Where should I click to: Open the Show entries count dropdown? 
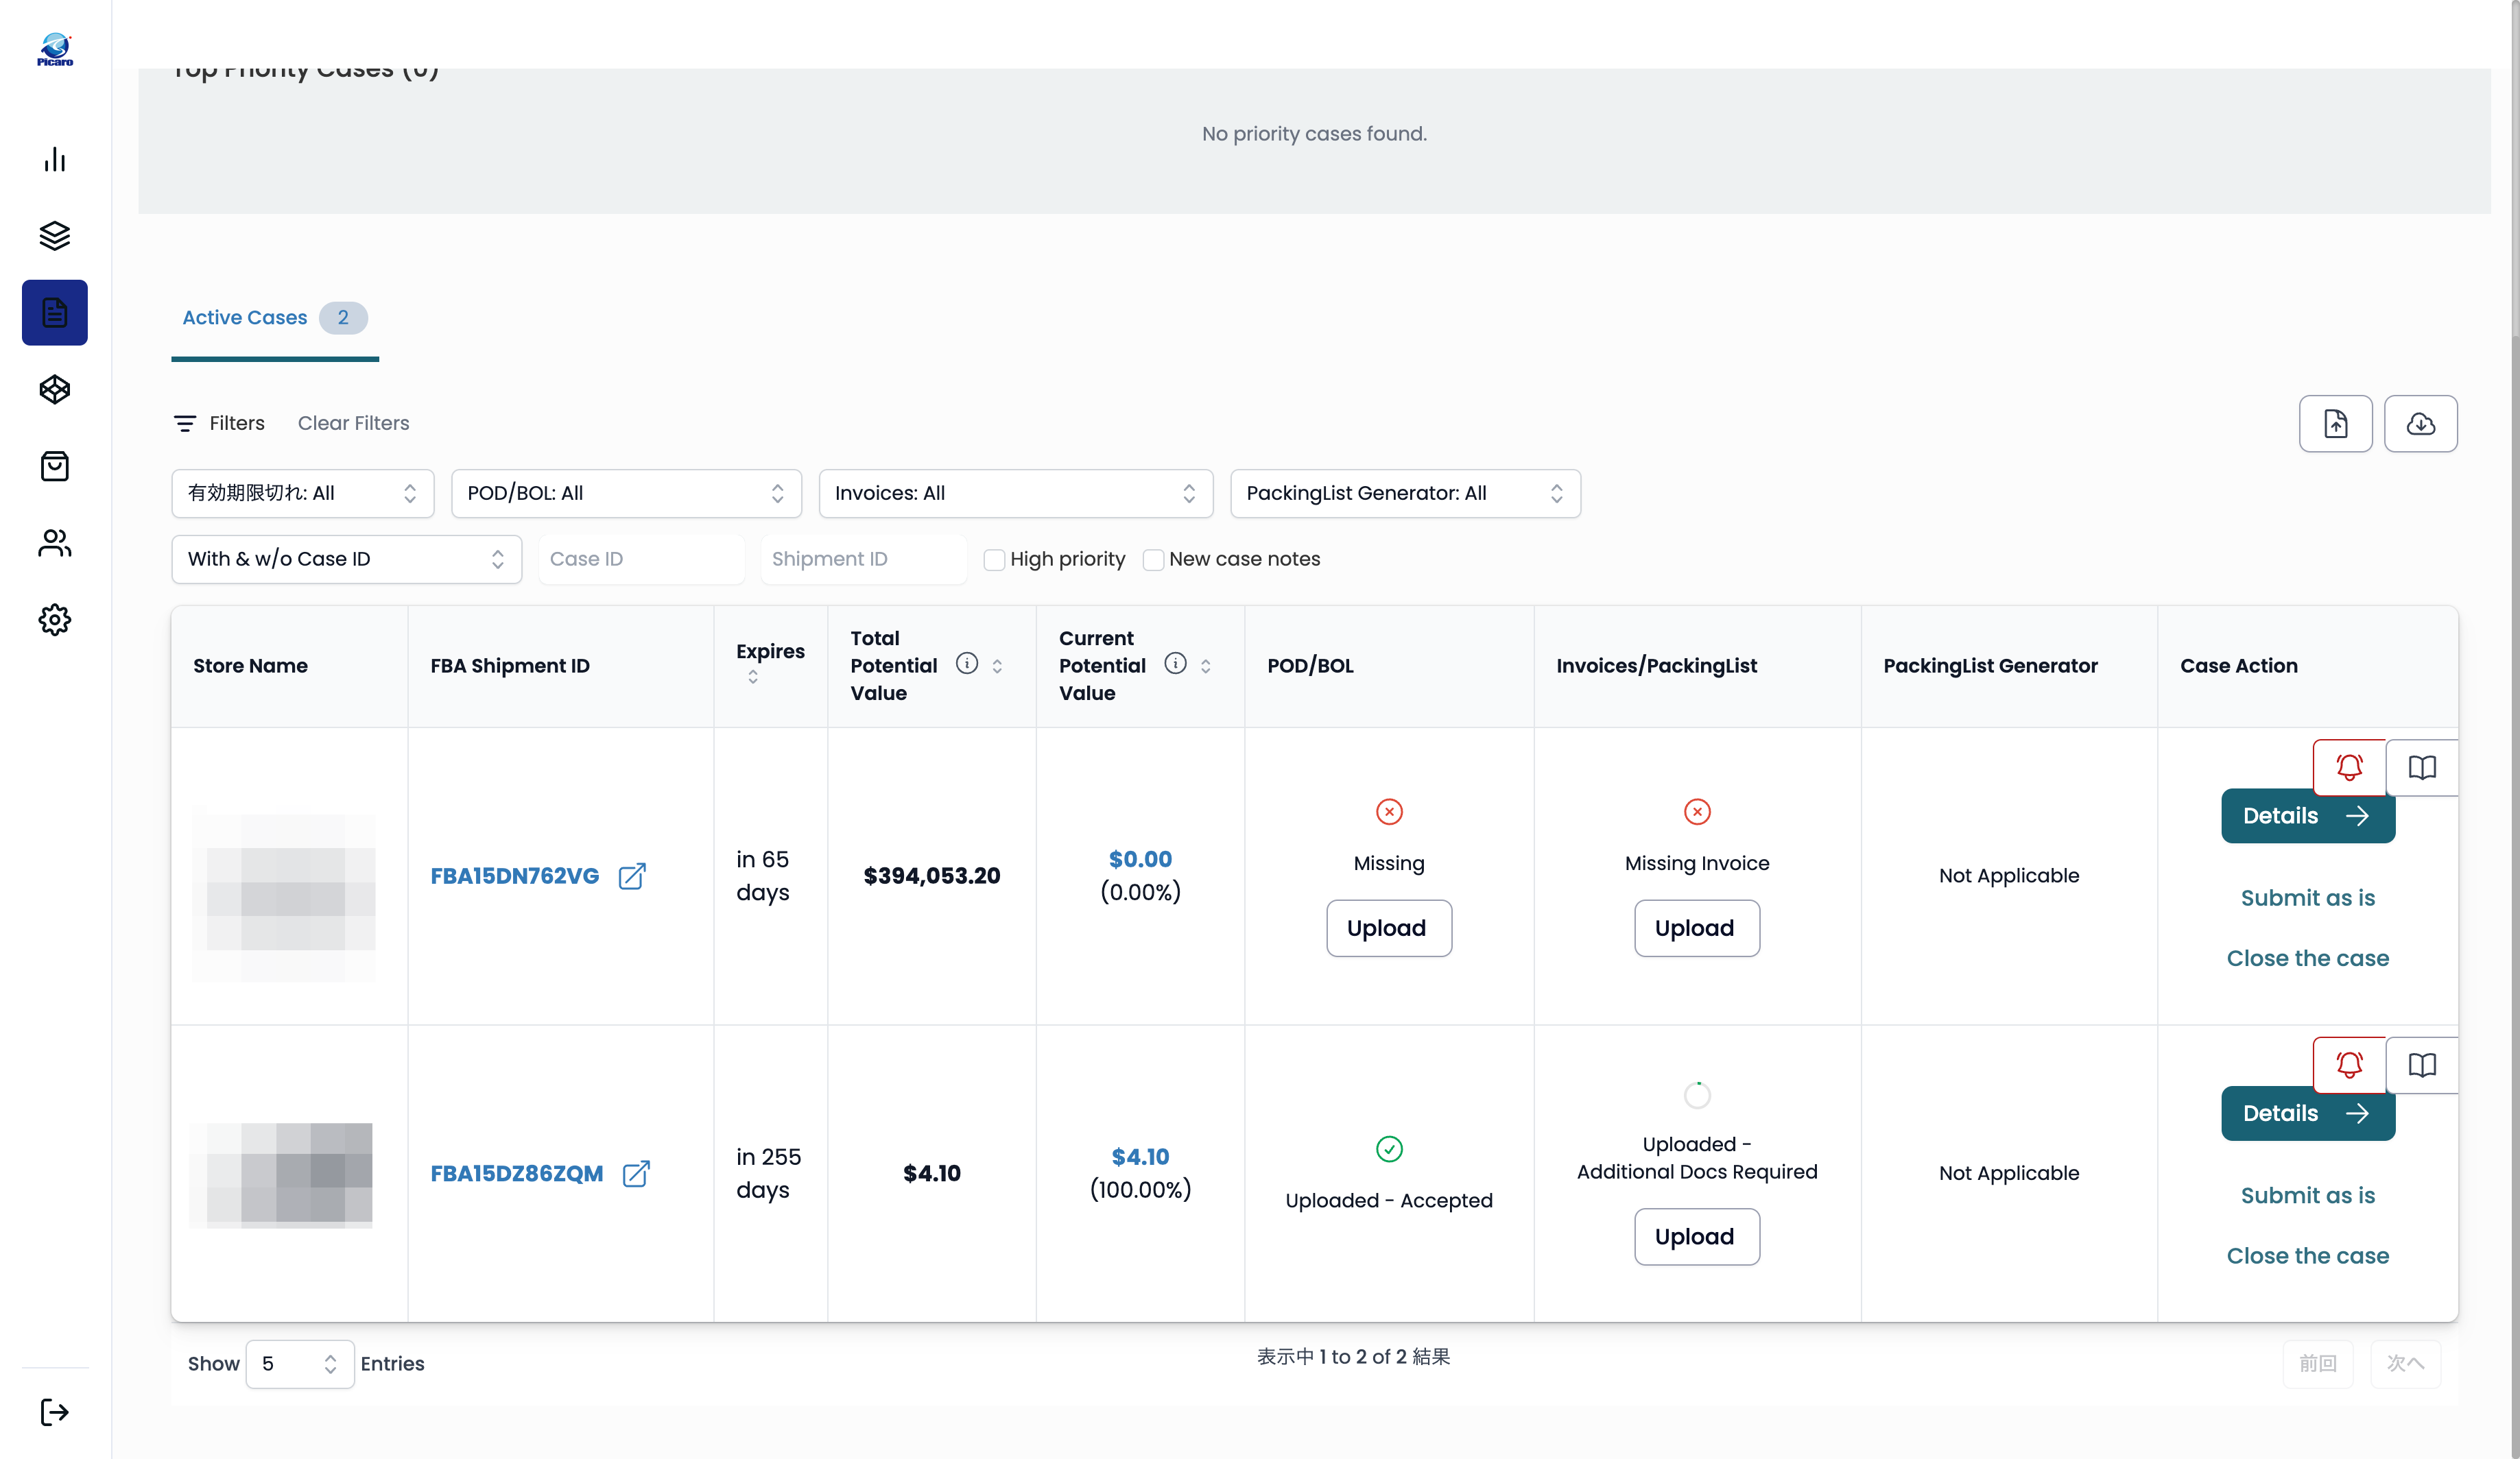[x=300, y=1364]
